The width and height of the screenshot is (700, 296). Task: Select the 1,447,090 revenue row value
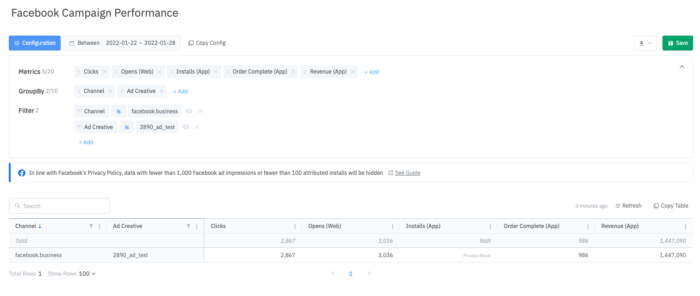click(673, 255)
